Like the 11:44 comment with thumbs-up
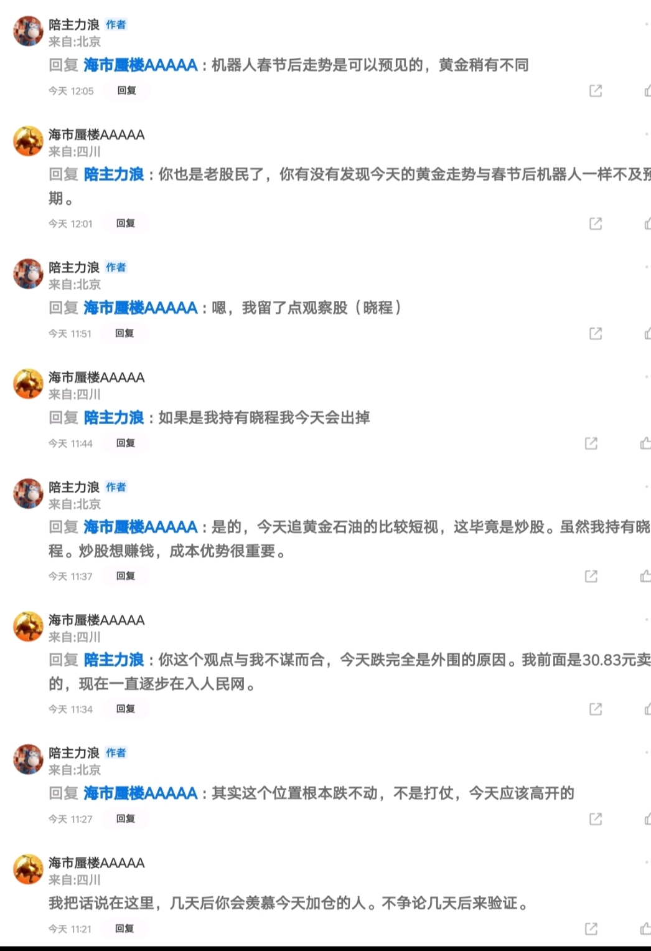The width and height of the screenshot is (651, 951). click(x=645, y=443)
